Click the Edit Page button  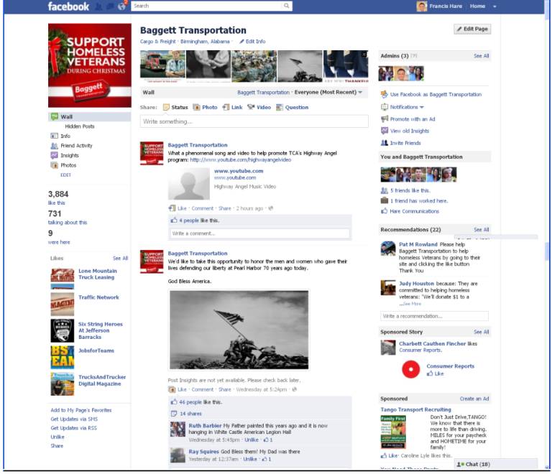point(472,29)
